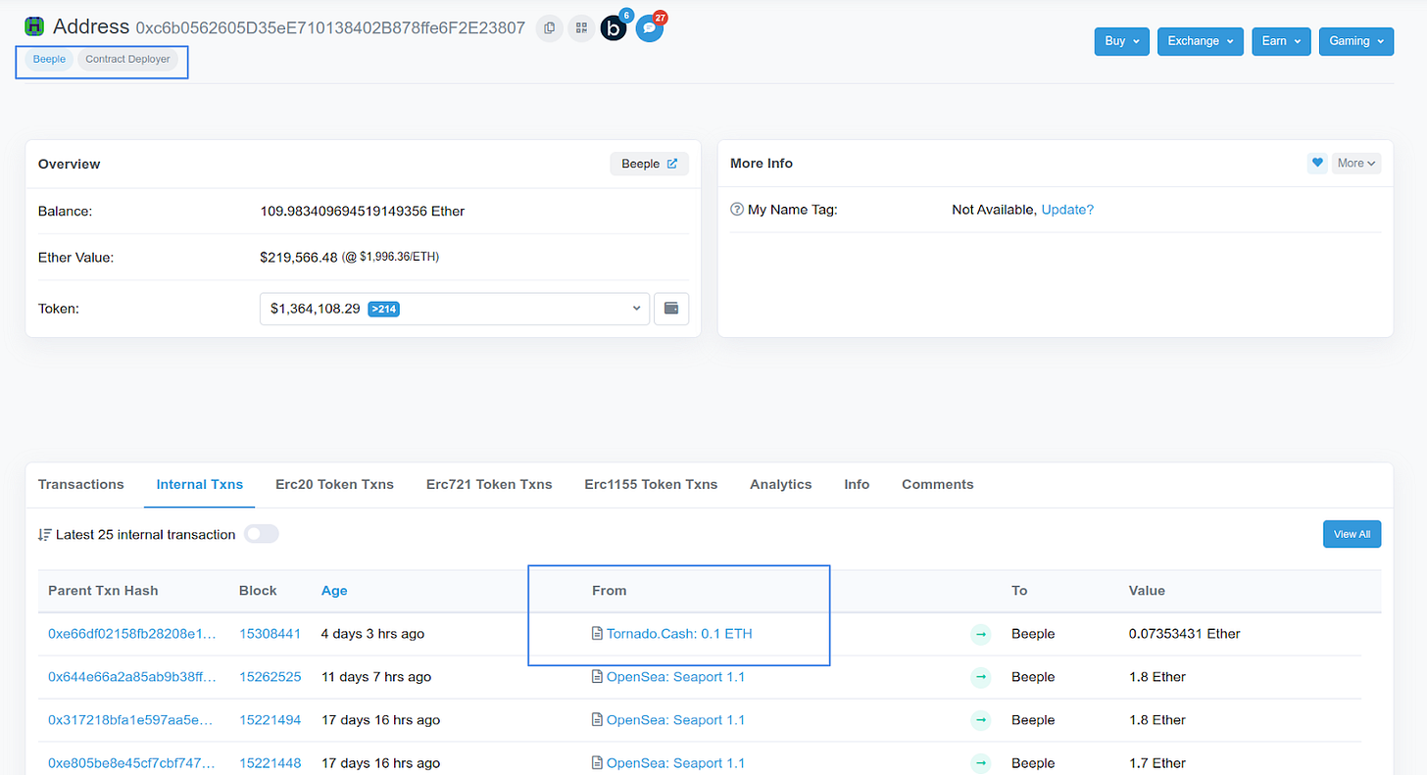Open parent txn hash 0x644e66a2a85ab9b38ff...

[x=132, y=677]
